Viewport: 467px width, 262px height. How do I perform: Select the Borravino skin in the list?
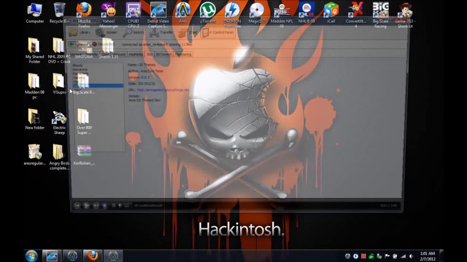[80, 70]
